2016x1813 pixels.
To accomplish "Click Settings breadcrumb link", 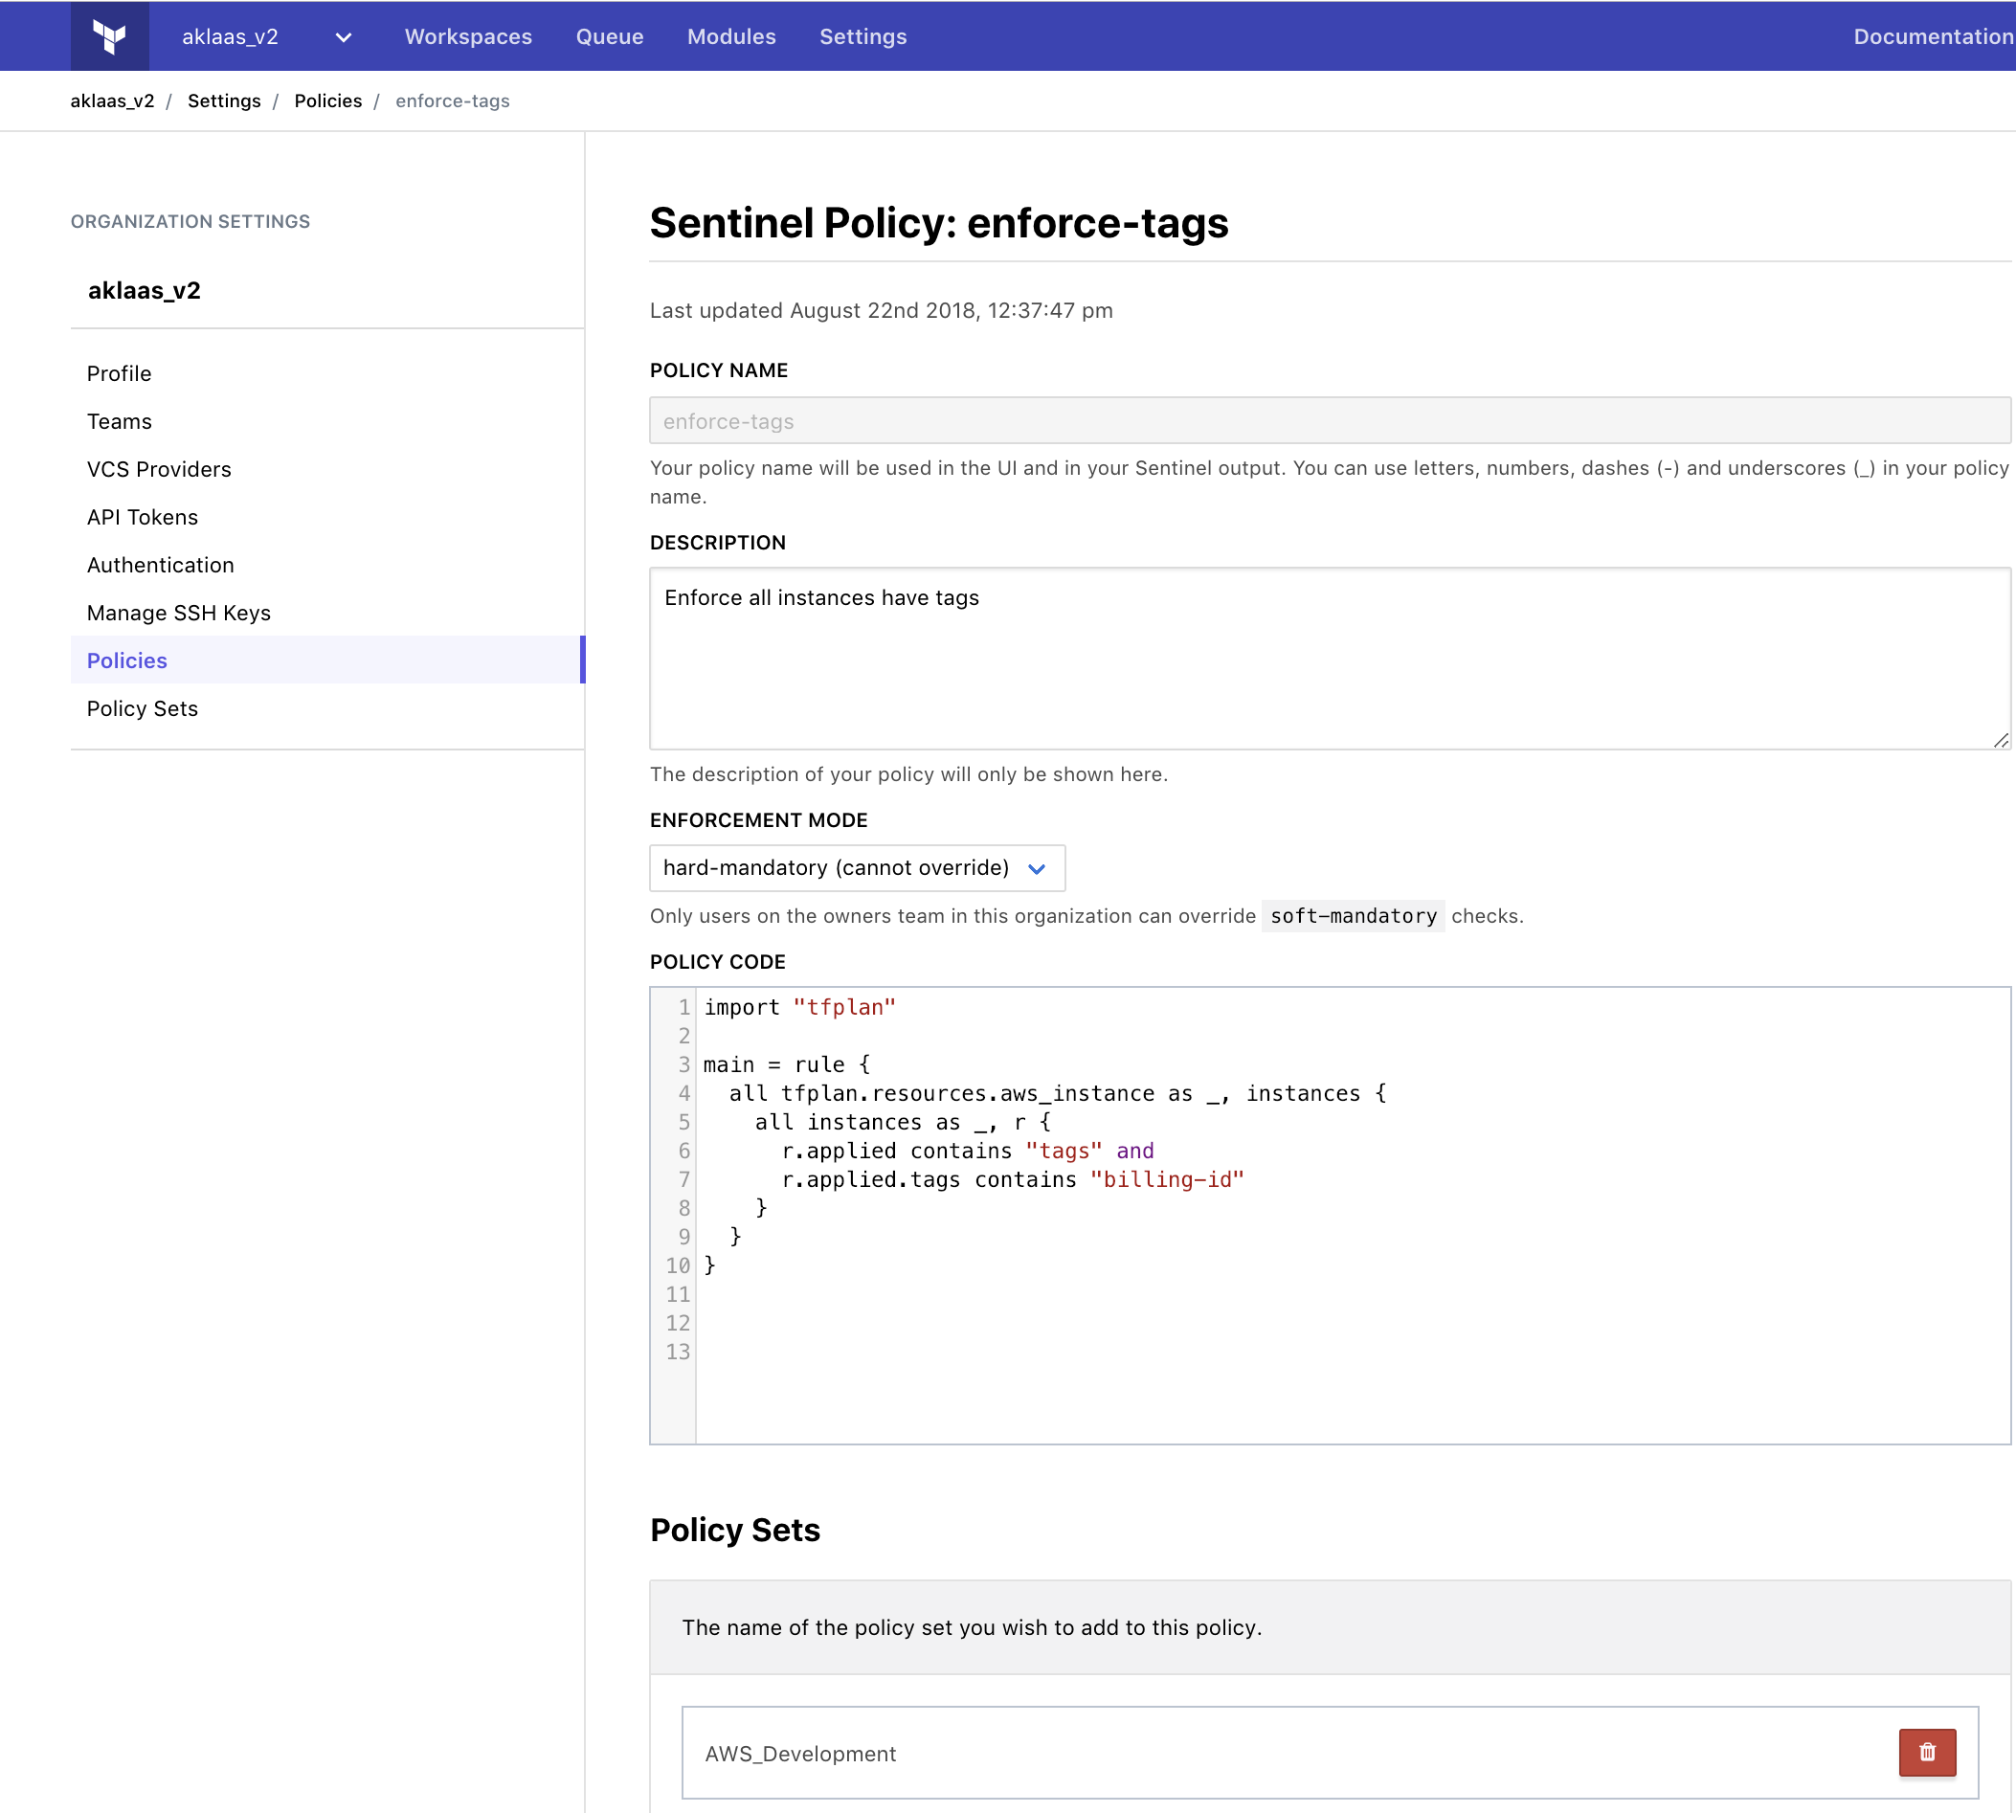I will point(224,101).
